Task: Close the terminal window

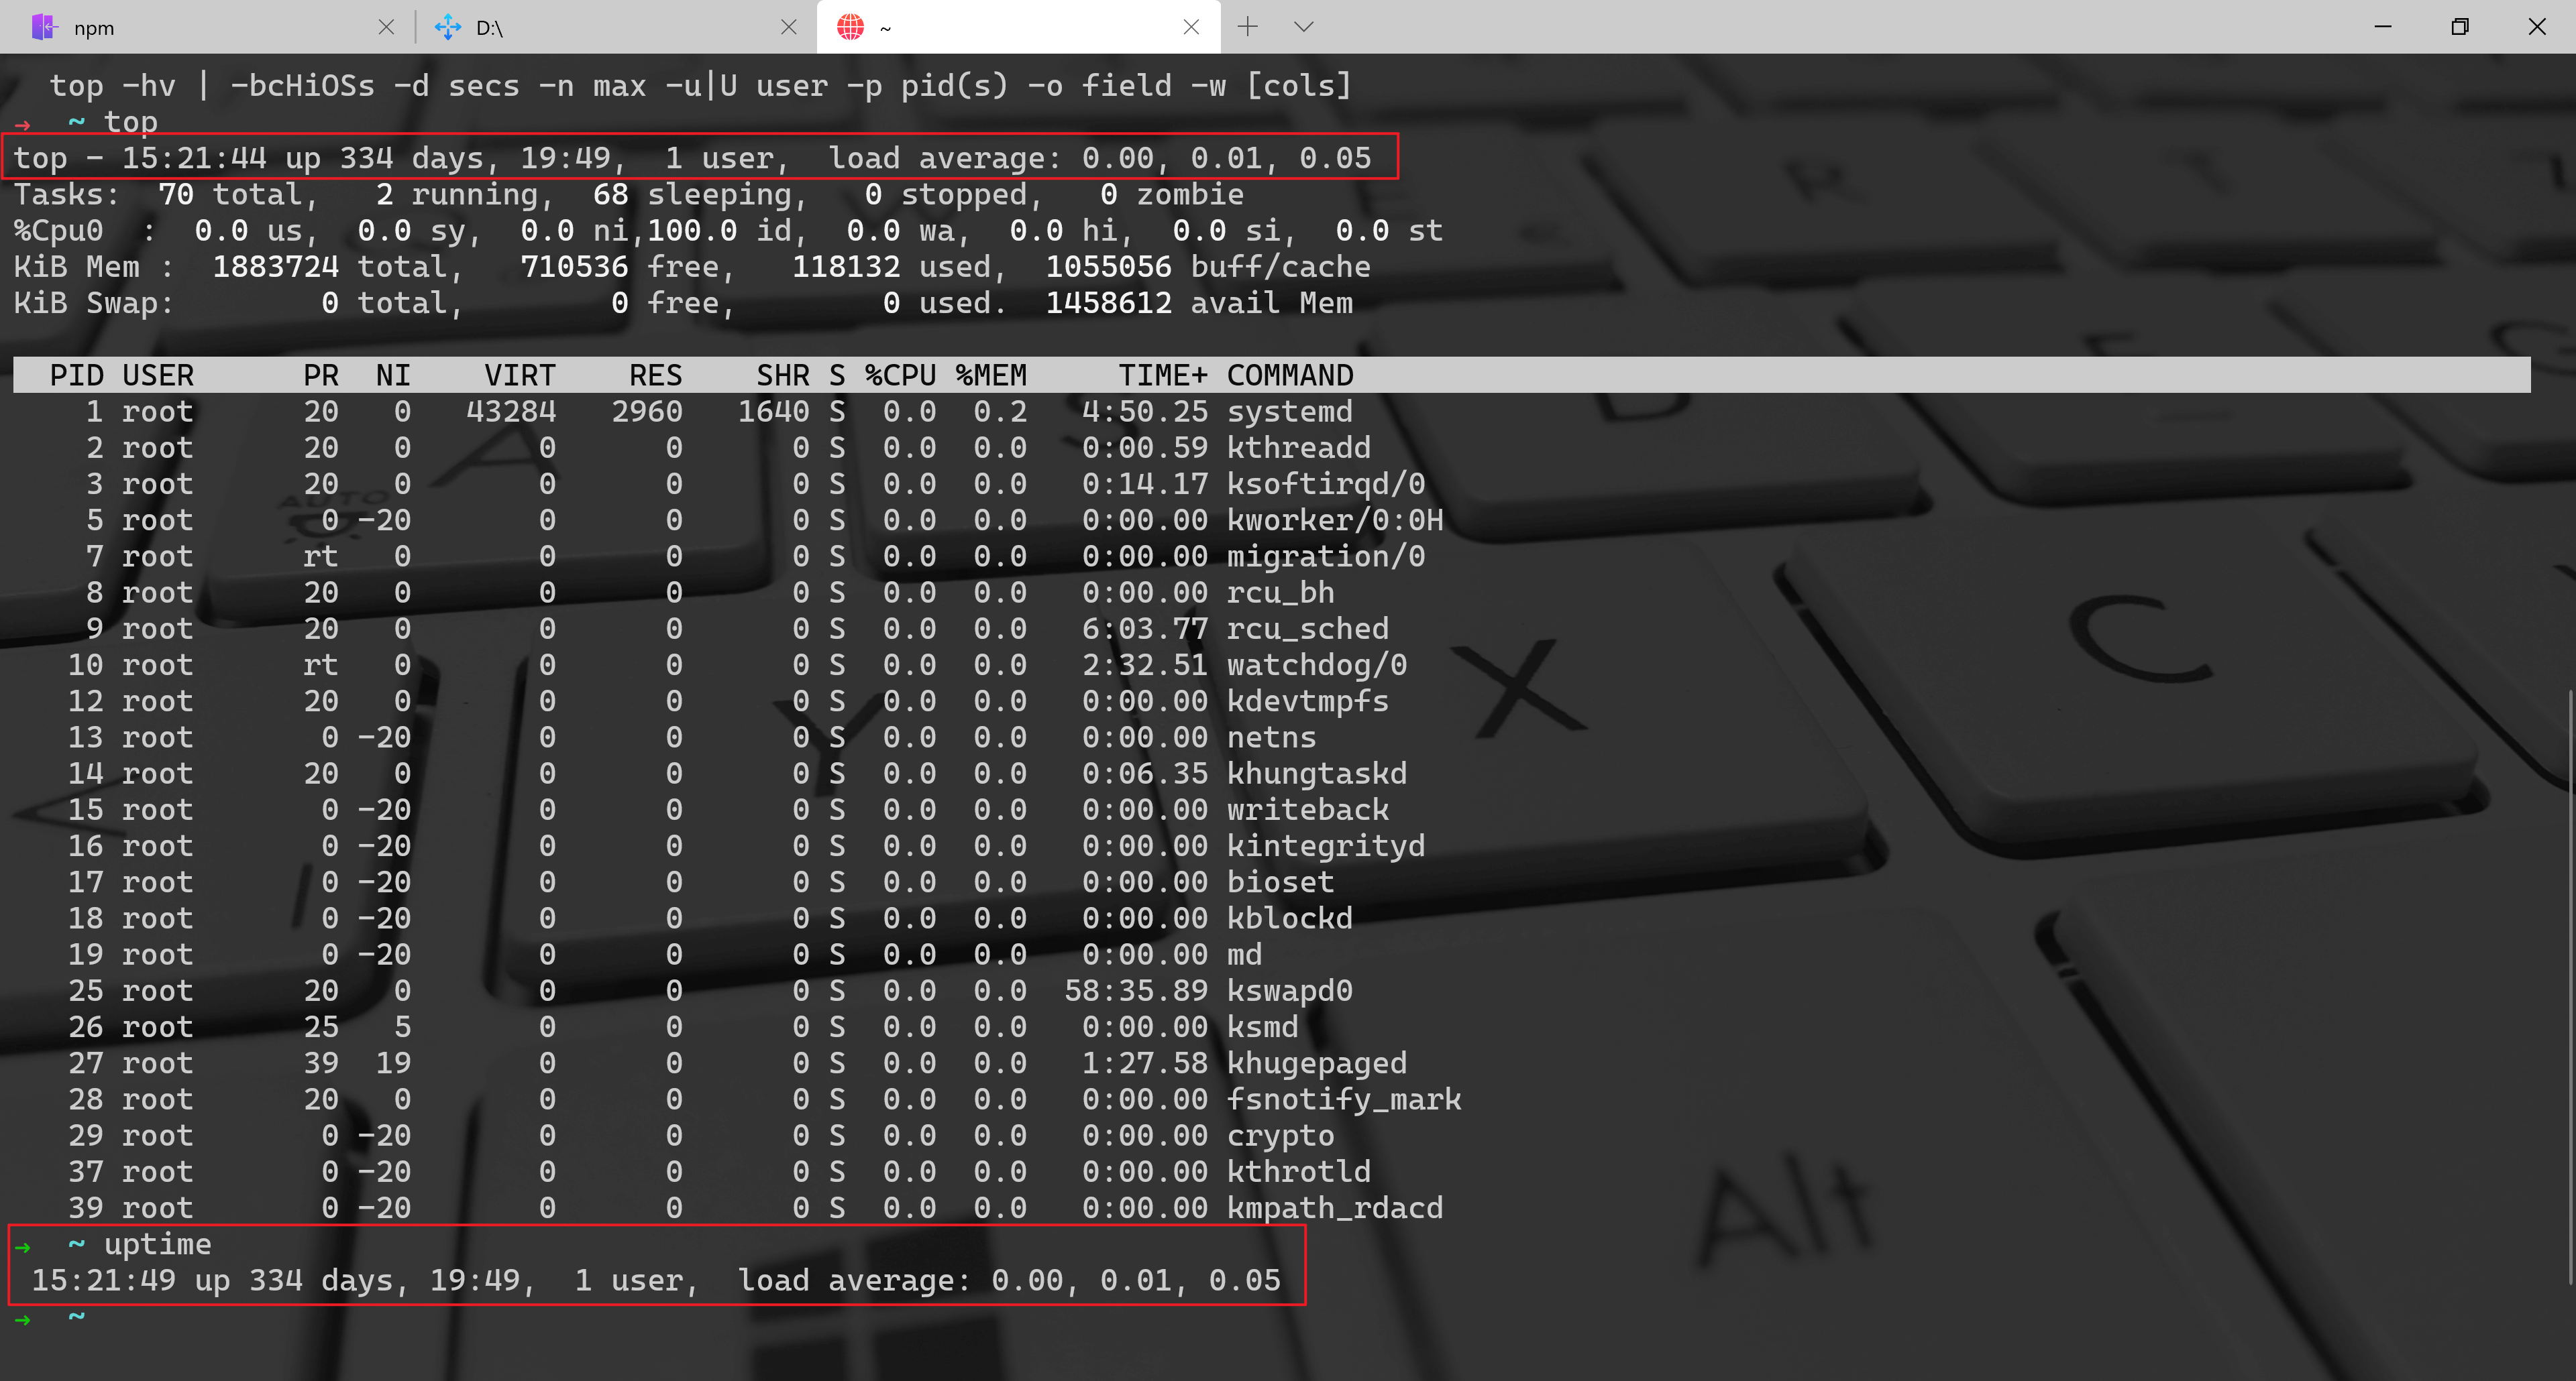Action: click(x=2537, y=27)
